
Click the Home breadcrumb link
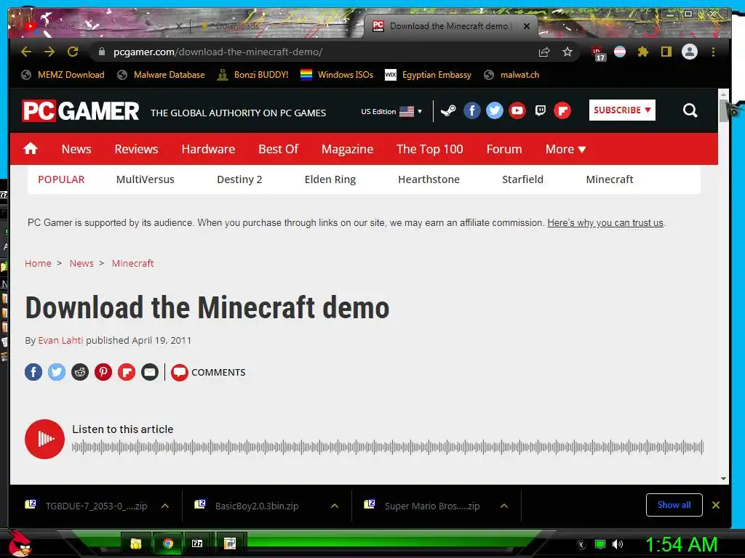(38, 263)
